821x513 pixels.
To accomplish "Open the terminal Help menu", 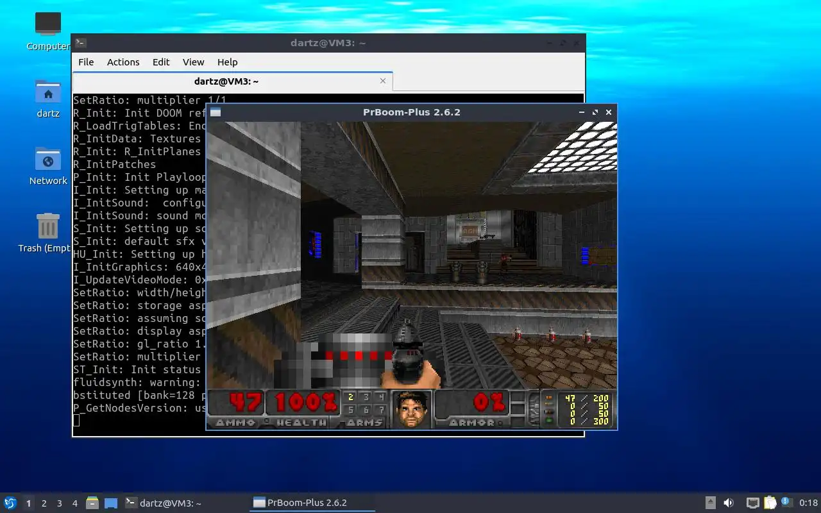I will pyautogui.click(x=228, y=62).
